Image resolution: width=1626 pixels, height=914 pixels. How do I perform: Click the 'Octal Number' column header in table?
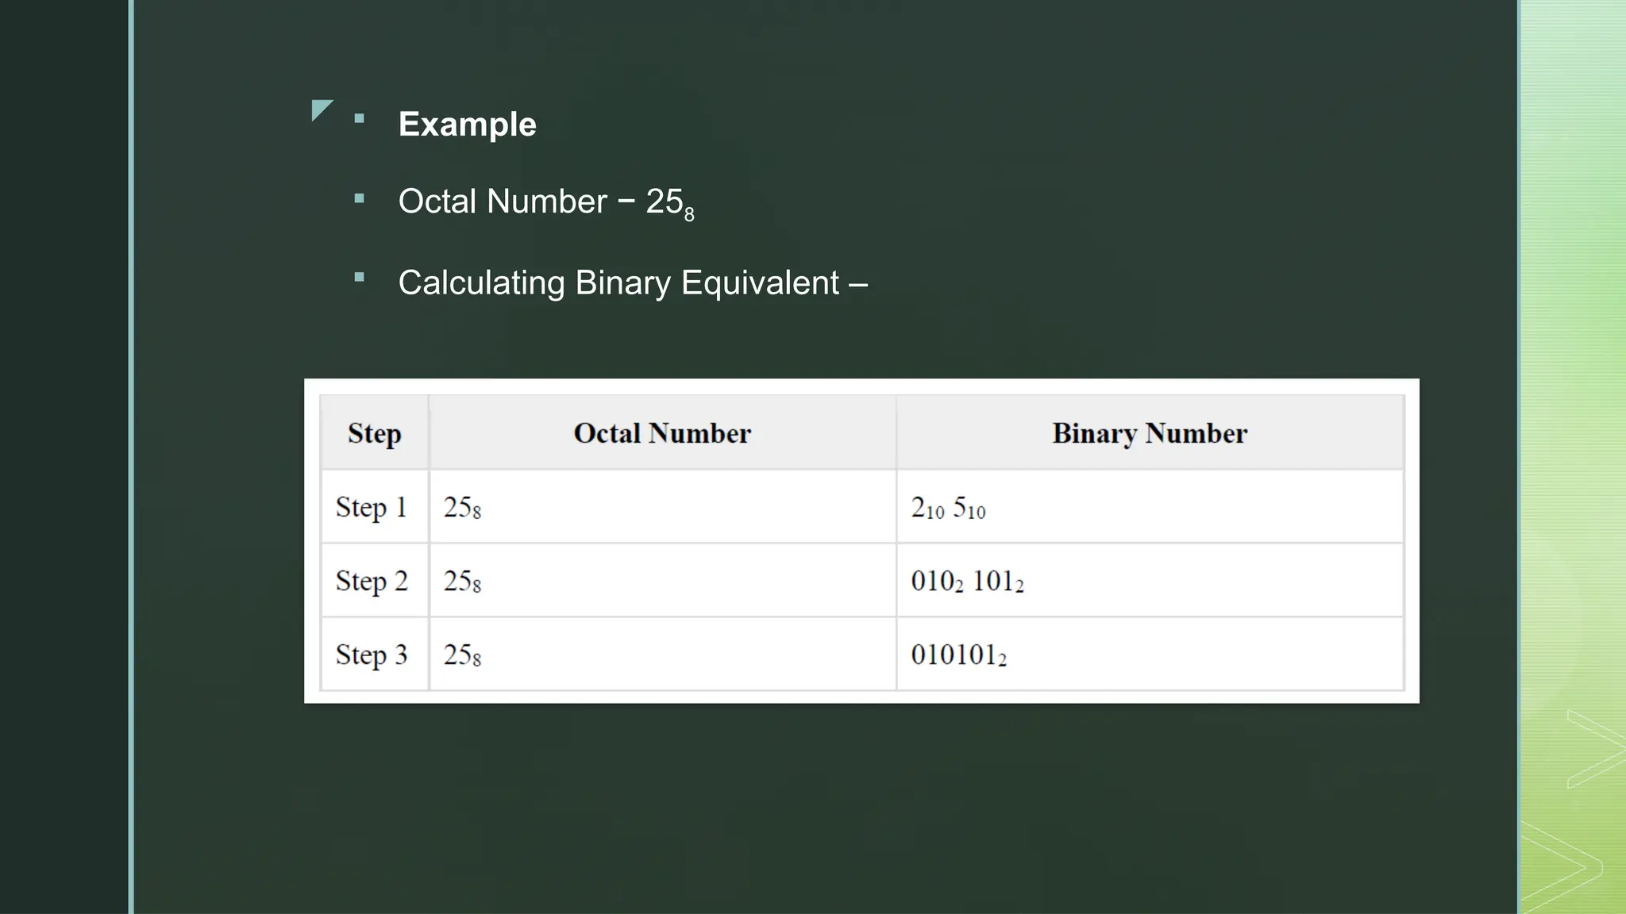point(662,433)
